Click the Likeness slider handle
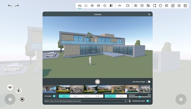 click(140, 97)
